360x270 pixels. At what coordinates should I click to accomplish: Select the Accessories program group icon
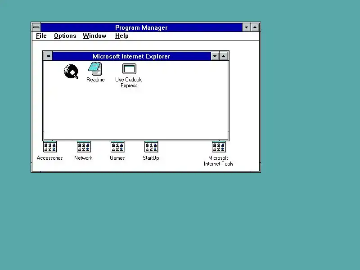click(50, 147)
